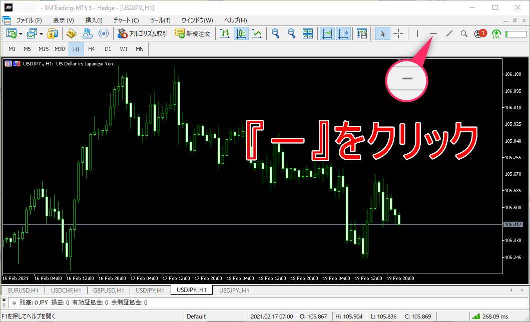Click the Default profile in the status bar
Image resolution: width=530 pixels, height=322 pixels.
[196, 317]
